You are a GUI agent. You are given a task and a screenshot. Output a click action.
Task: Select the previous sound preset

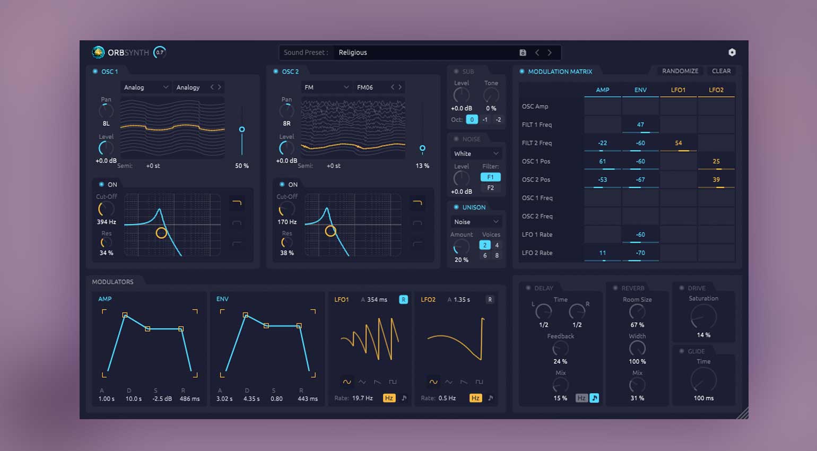(x=537, y=53)
